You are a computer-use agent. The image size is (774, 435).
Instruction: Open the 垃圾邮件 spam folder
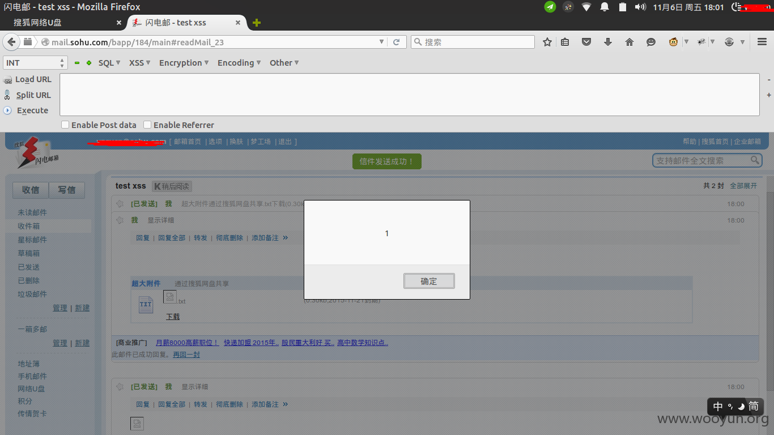coord(32,294)
